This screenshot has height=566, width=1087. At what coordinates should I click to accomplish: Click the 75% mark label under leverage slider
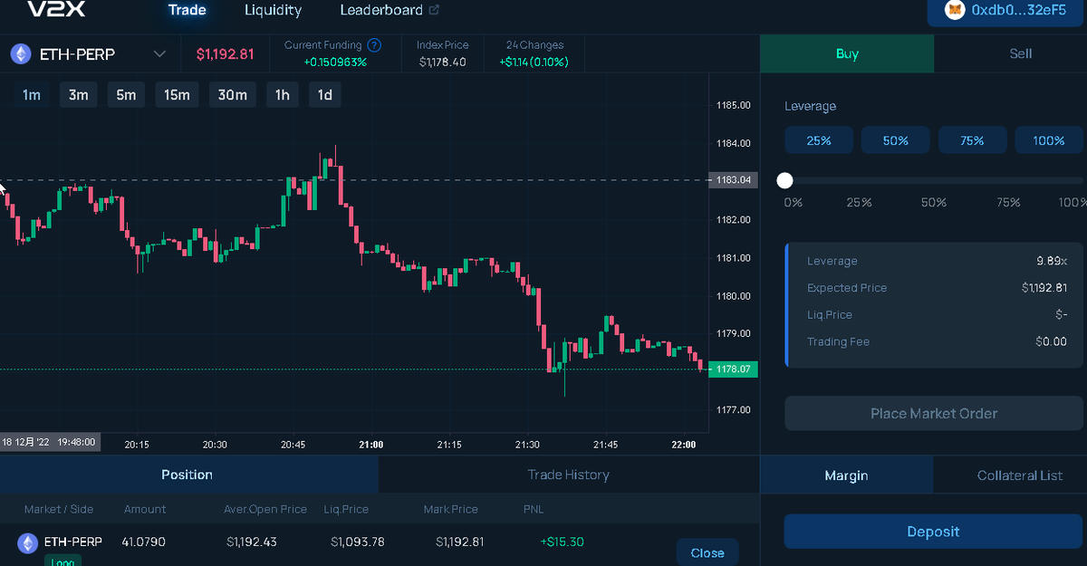click(x=1008, y=203)
